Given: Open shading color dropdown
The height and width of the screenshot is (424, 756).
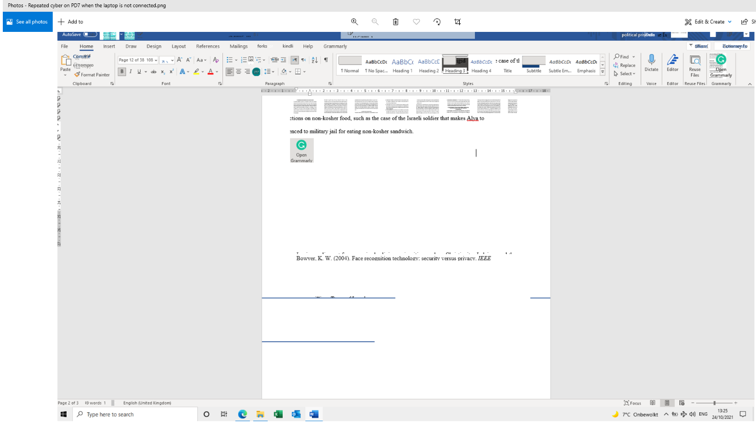Looking at the screenshot, I should pyautogui.click(x=289, y=72).
